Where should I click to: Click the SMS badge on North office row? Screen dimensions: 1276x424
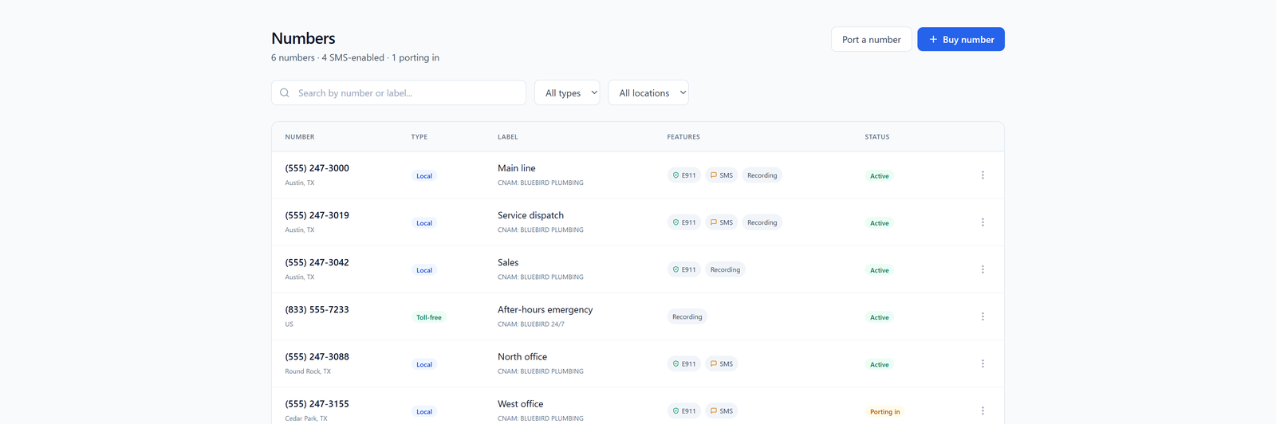point(722,363)
